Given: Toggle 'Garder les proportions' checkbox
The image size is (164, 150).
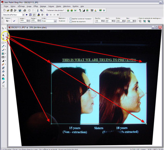Looking at the screenshot, I should pos(71,22).
